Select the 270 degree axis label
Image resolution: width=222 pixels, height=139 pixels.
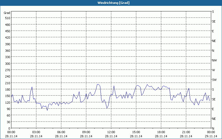pos(8,70)
